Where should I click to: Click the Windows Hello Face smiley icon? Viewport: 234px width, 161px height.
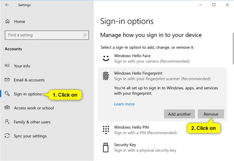click(106, 58)
